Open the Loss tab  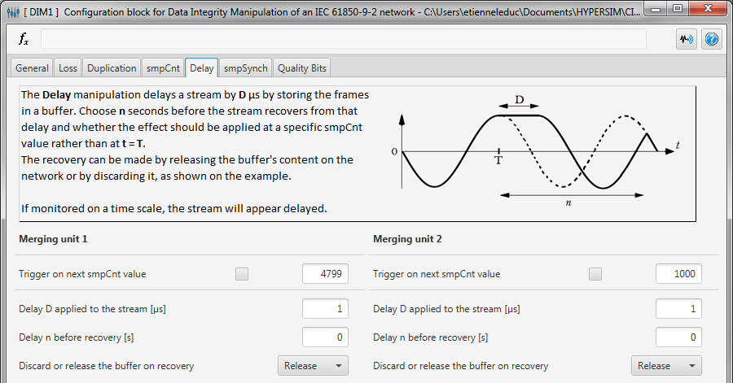[x=68, y=68]
